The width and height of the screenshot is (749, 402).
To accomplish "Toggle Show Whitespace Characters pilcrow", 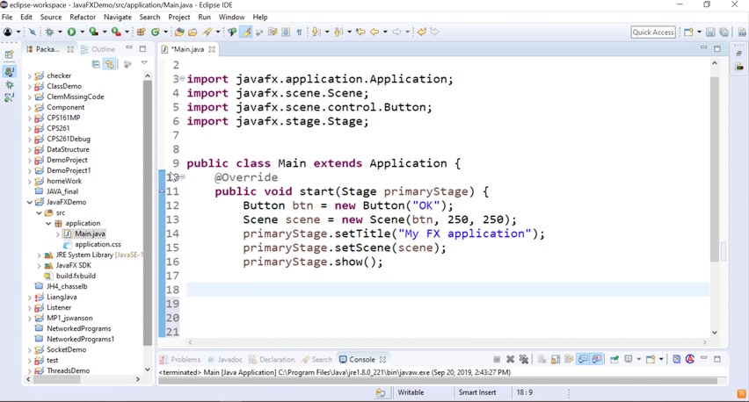I will [x=299, y=32].
